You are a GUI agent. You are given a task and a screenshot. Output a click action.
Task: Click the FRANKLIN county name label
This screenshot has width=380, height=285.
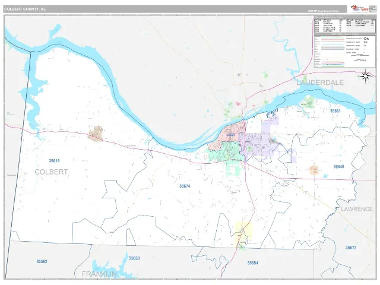click(99, 274)
